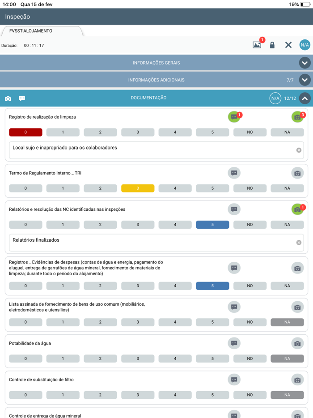Select NA for Potabilidade da água
Screen dimensions: 313x418
point(287,358)
